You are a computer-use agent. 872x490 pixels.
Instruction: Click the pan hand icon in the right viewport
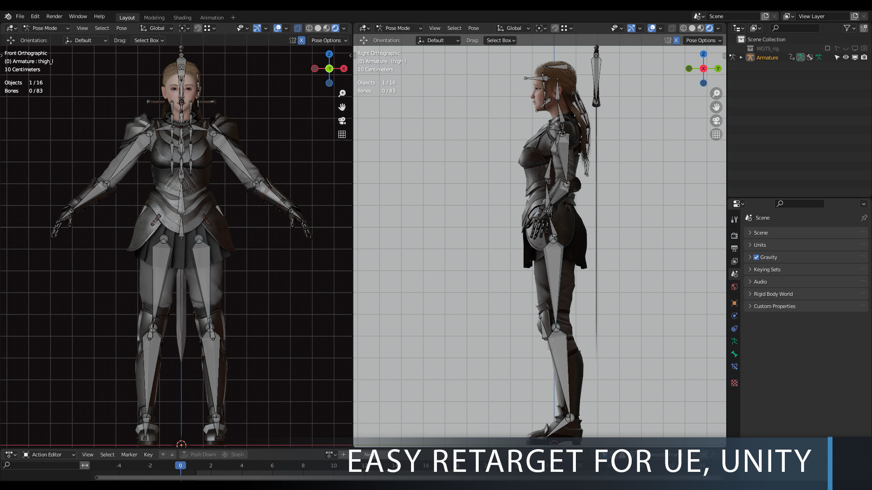(x=716, y=107)
